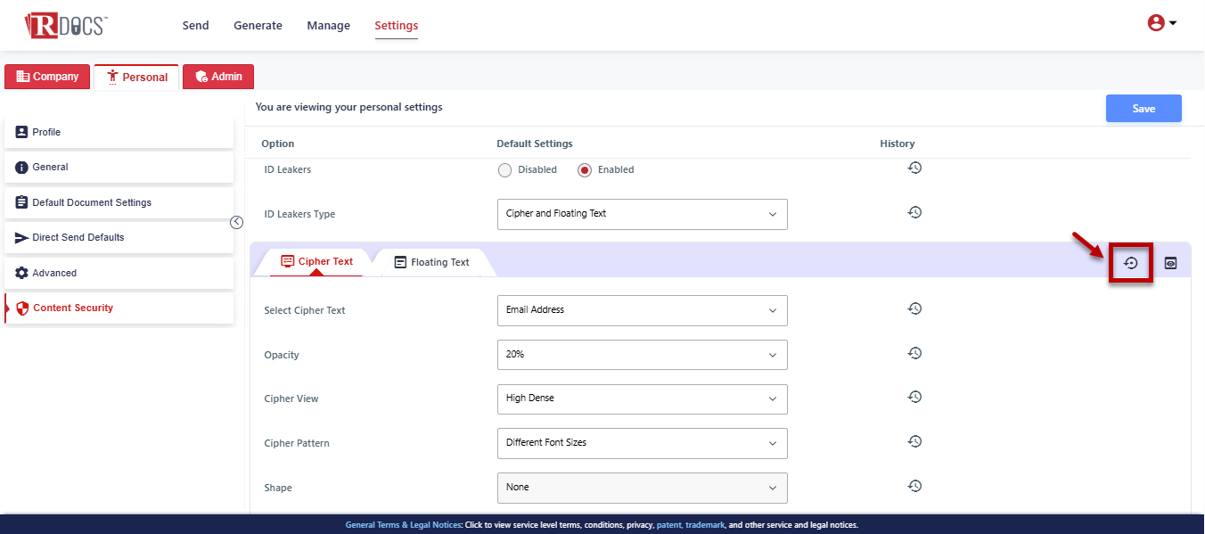Viewport: 1205px width, 534px height.
Task: View history for Cipher View setting
Action: point(914,398)
